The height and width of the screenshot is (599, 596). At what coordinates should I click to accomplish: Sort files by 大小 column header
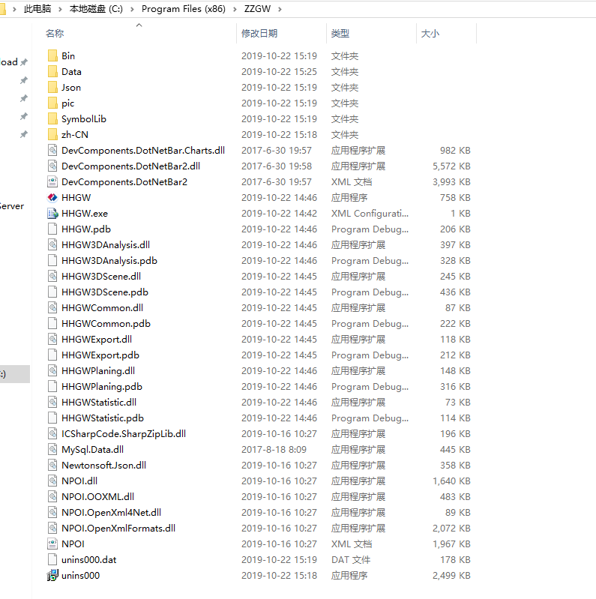(430, 34)
